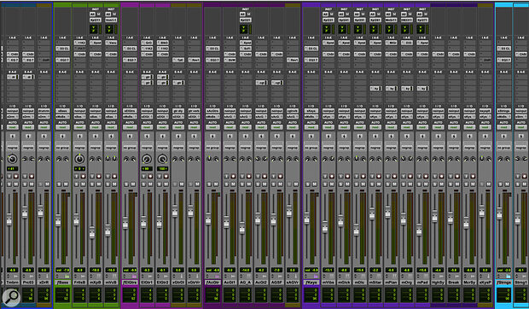This screenshot has height=309, width=529.
Task: Select the fStrngs track name
Action: (x=503, y=282)
